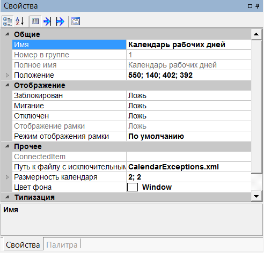This screenshot has height=253, width=264.
Task: Collapse the Типизация category
Action: (7, 197)
